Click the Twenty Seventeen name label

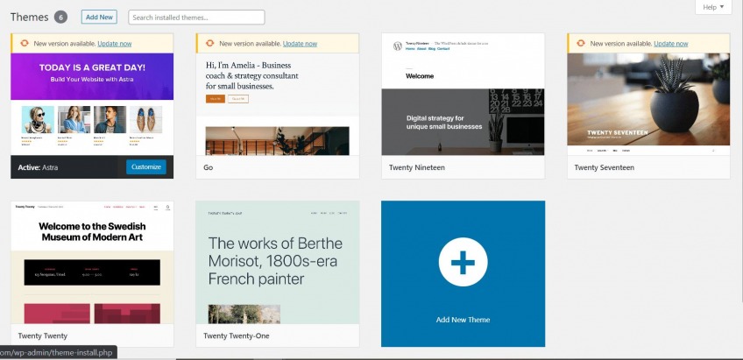(x=604, y=167)
